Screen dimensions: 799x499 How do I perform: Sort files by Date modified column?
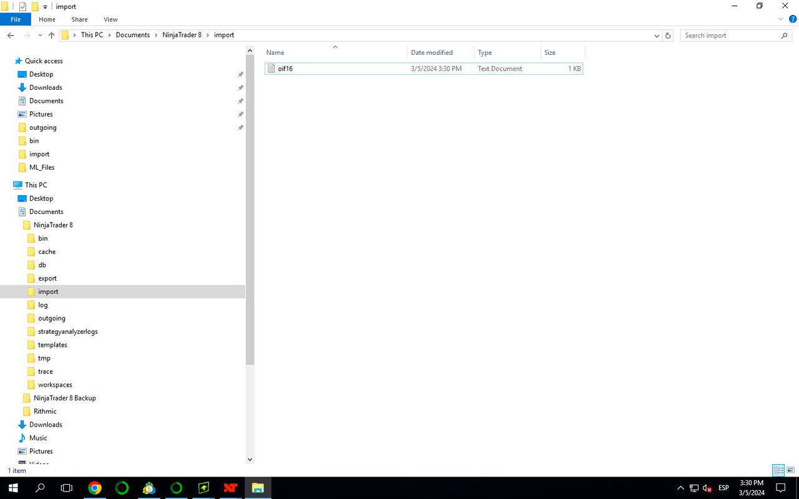click(x=441, y=52)
